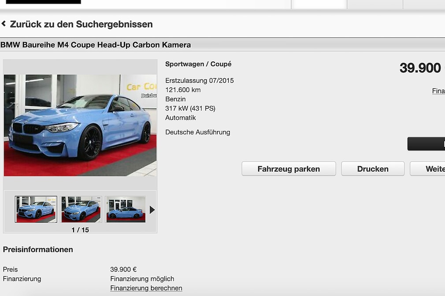Go back via 'Zurück zu den Suchergebnissen'
Image resolution: width=445 pixels, height=296 pixels.
81,24
